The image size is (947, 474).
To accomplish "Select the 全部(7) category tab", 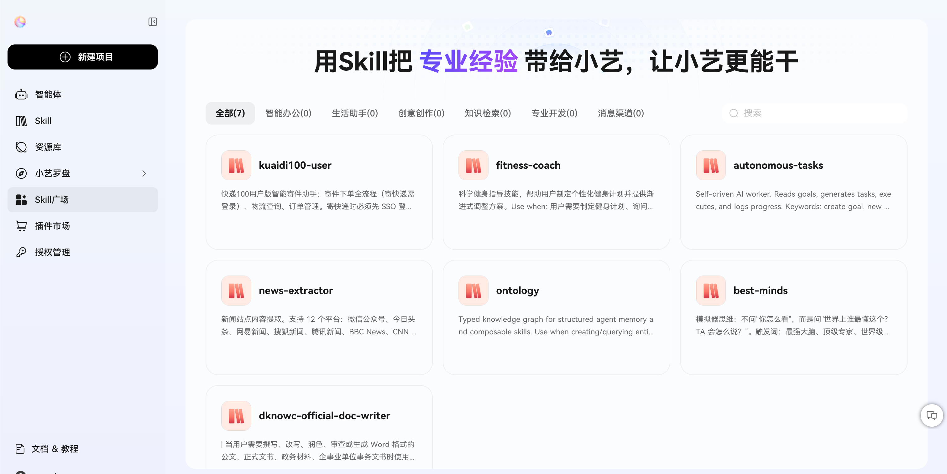I will click(230, 113).
